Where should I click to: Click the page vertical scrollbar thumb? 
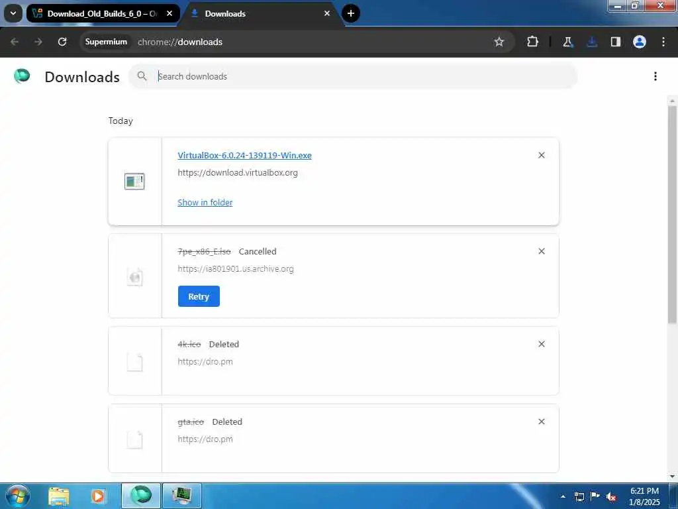pyautogui.click(x=672, y=214)
